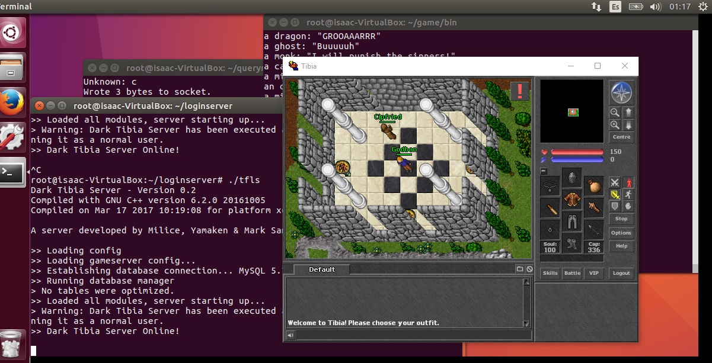The image size is (712, 363).
Task: Click the ignore list icon in chat
Action: (x=529, y=269)
